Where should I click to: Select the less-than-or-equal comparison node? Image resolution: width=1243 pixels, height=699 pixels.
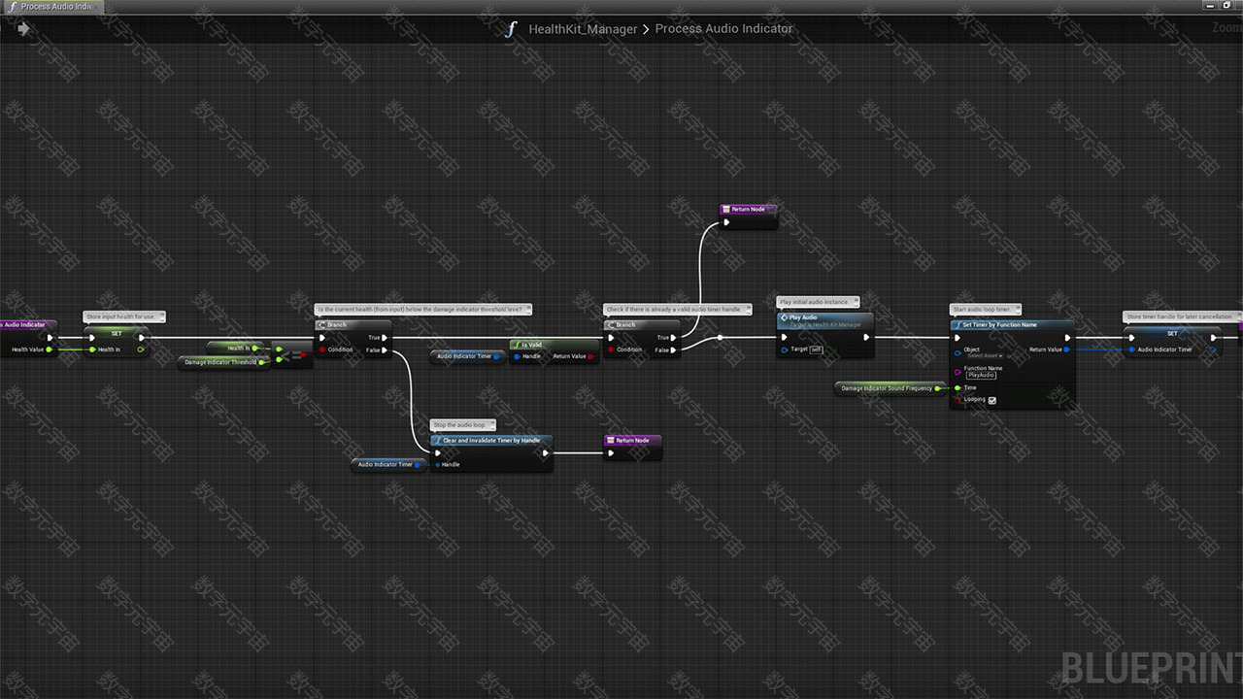point(292,354)
